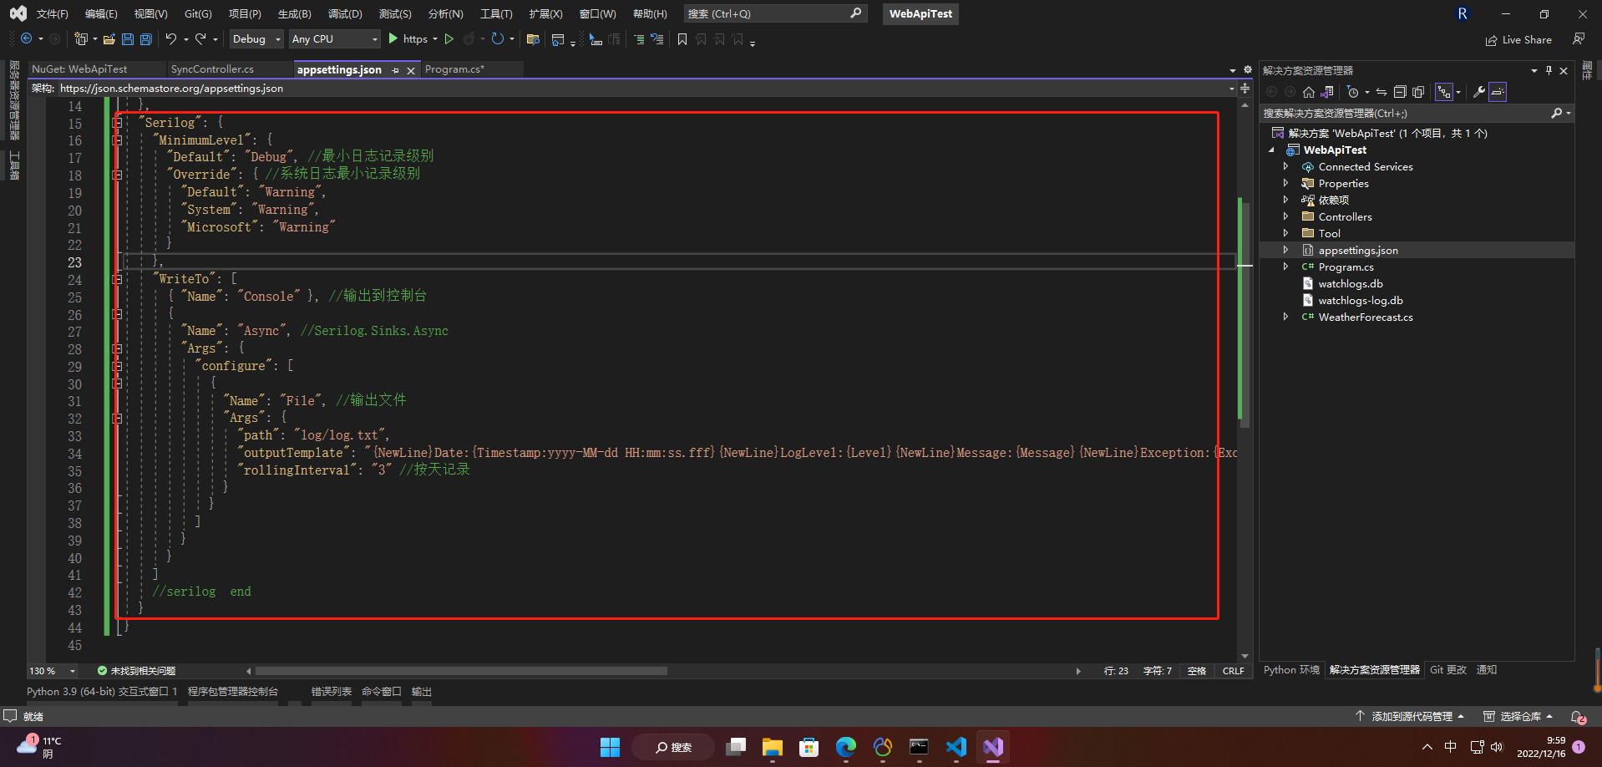
Task: Toggle pin on appsettings.json tab
Action: point(395,70)
